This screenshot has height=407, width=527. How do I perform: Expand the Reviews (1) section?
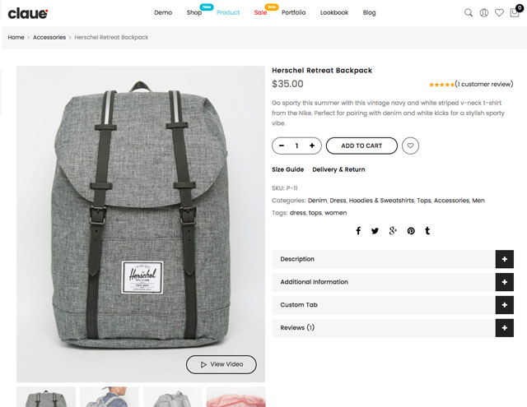click(x=393, y=328)
